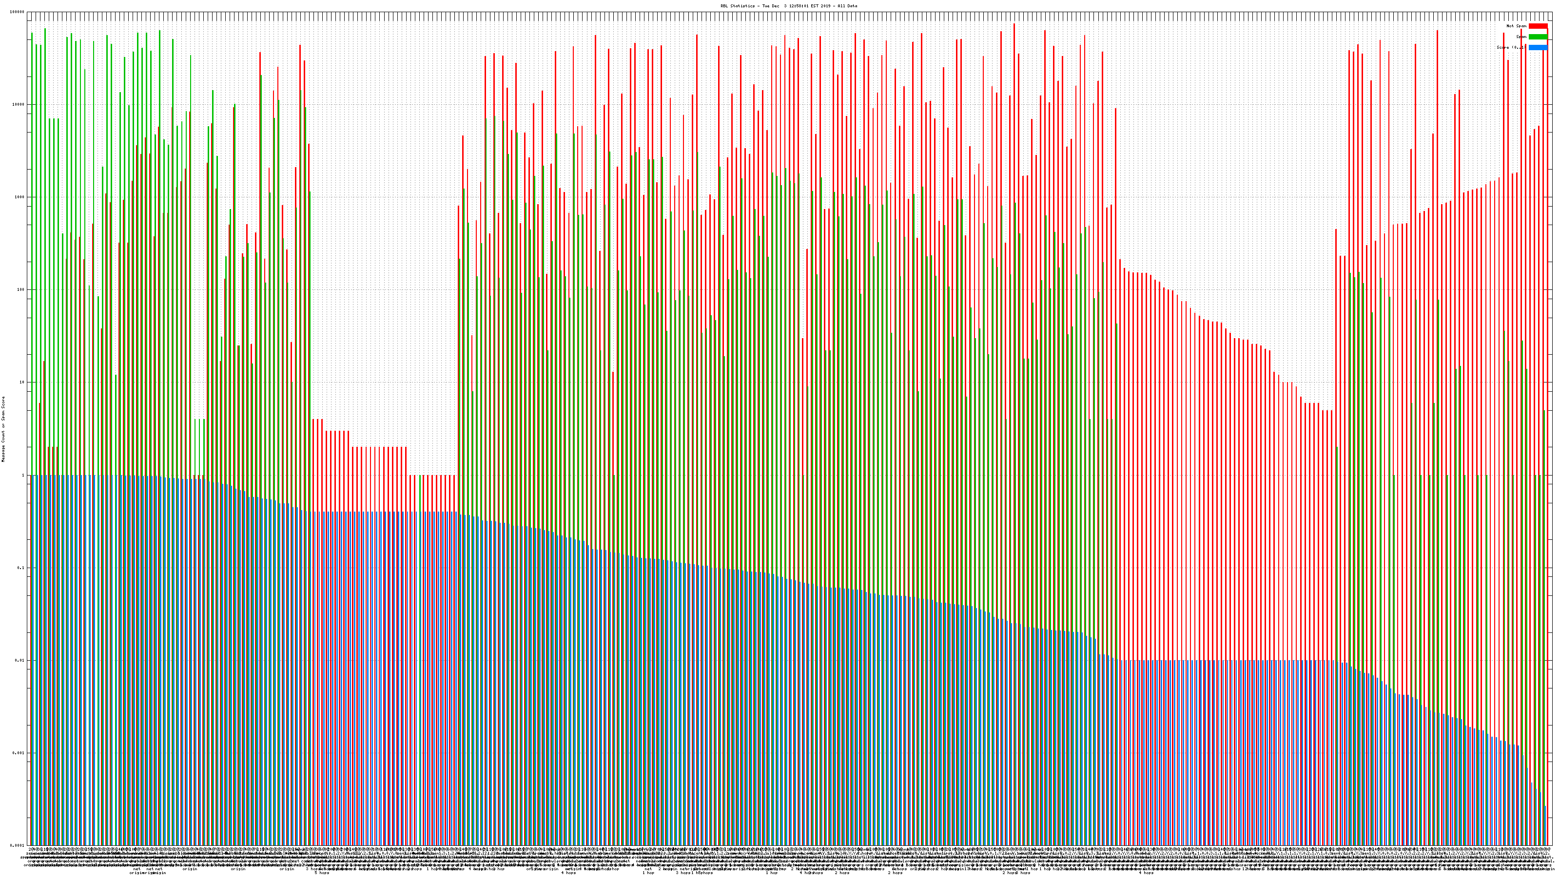1560x877 pixels.
Task: Click the rotated Y-axis title text
Action: pyautogui.click(x=3, y=429)
